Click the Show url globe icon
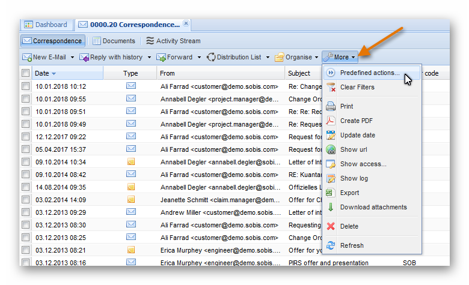This screenshot has width=469, height=285. [x=330, y=149]
